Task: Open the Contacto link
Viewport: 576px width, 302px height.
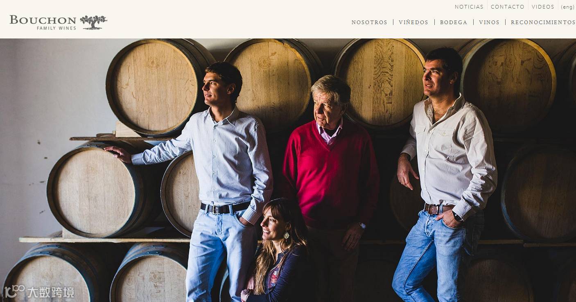Action: 508,7
